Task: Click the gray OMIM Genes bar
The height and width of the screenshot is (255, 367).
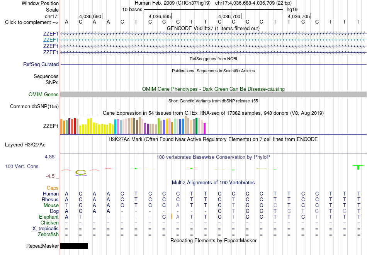Action: click(x=213, y=95)
